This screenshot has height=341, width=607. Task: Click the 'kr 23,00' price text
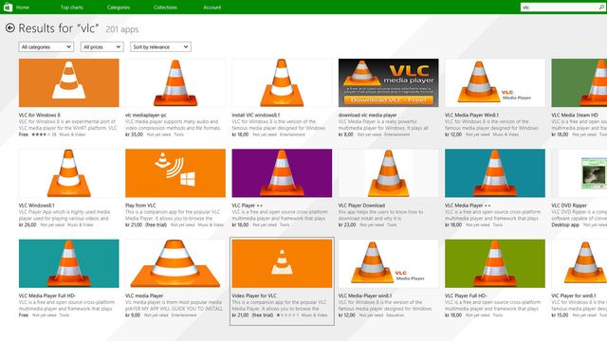[x=347, y=224]
